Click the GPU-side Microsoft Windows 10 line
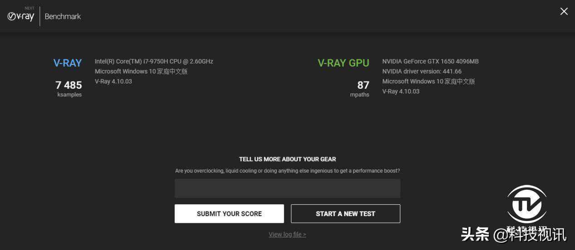 [429, 82]
